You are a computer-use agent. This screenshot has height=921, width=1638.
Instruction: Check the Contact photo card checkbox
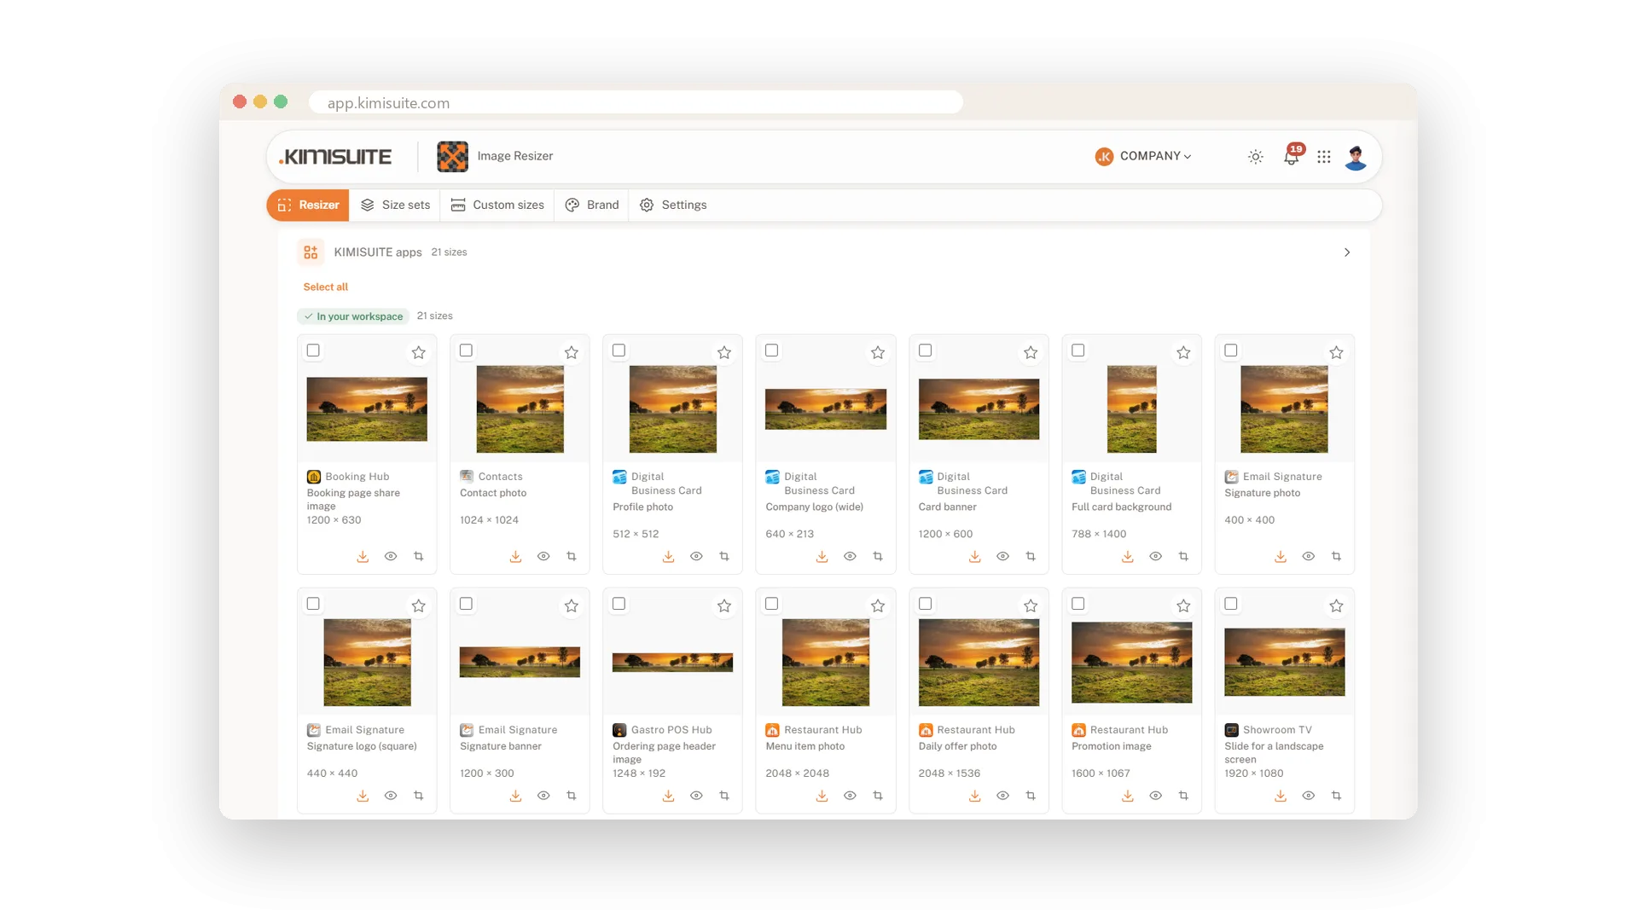[x=466, y=350]
